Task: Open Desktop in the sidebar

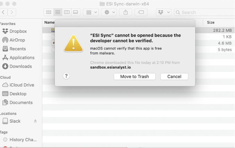Action: [15, 94]
